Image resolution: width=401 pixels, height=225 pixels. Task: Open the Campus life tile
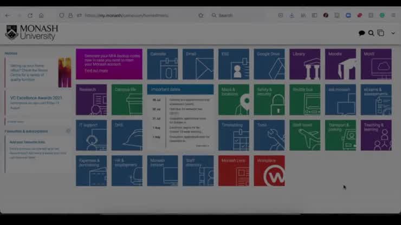[127, 100]
